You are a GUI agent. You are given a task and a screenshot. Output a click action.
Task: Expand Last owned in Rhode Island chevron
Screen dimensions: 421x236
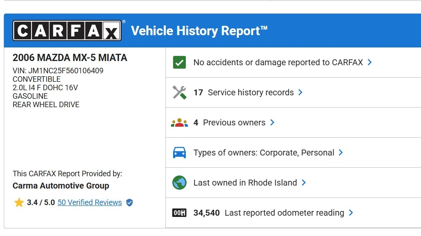coord(304,183)
